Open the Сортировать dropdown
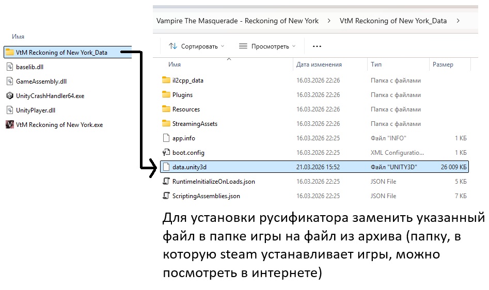The width and height of the screenshot is (489, 290). tap(197, 46)
